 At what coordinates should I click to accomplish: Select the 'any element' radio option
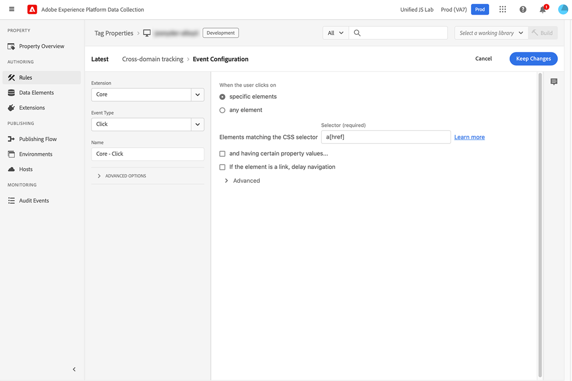[222, 110]
